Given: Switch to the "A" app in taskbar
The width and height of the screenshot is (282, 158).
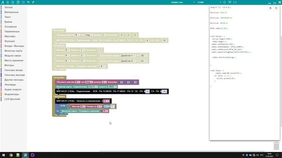Looking at the screenshot, I should click(x=26, y=155).
